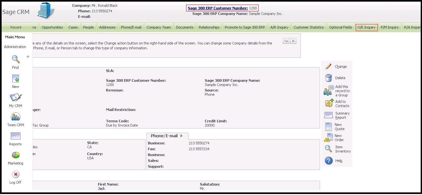The height and width of the screenshot is (195, 422).
Task: Click Add this record to a Group icon
Action: click(329, 91)
